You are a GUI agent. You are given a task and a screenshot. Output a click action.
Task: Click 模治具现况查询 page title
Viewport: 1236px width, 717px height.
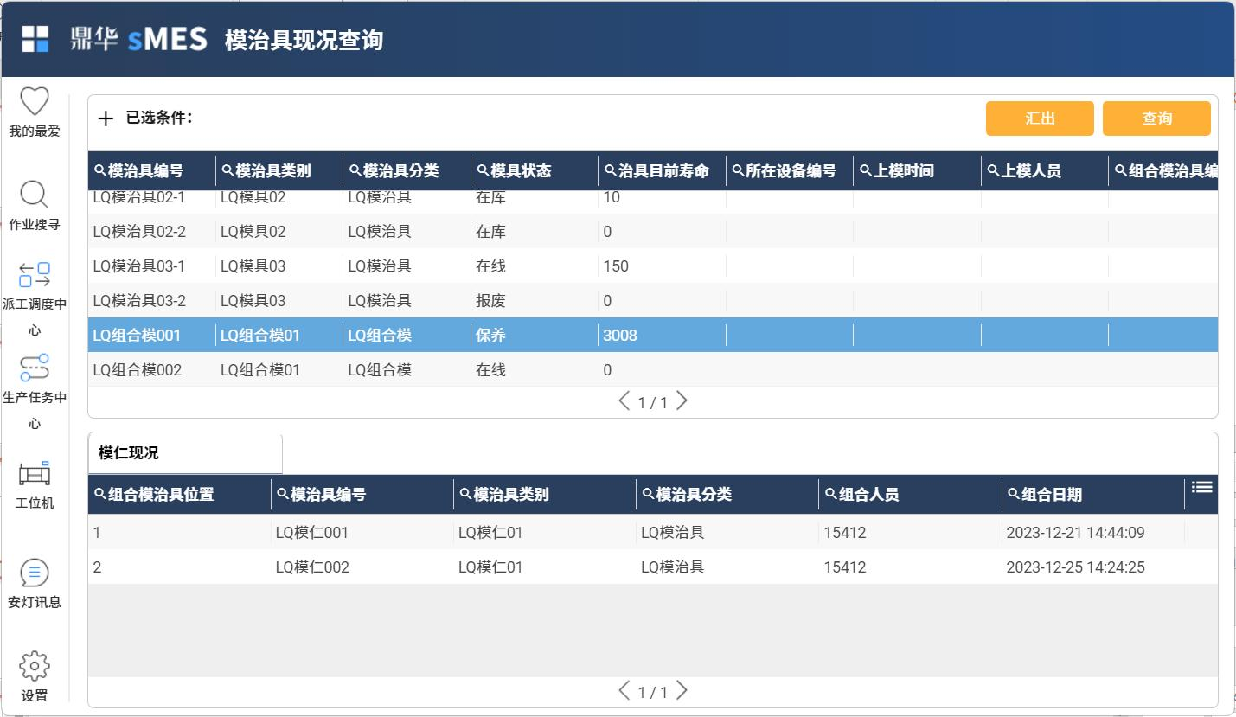coord(304,40)
